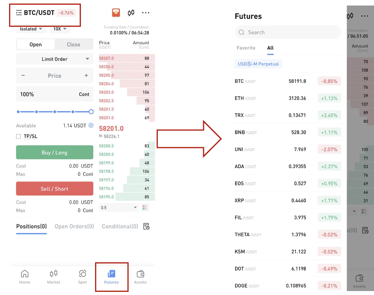Expand the Limit Order type dropdown
This screenshot has height=295, width=374.
click(54, 59)
